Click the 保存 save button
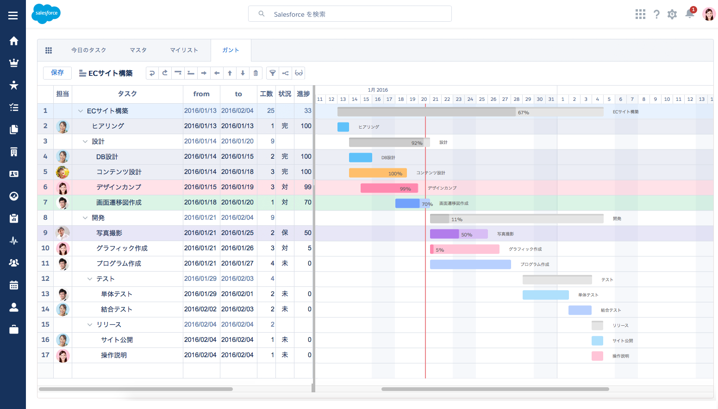 (x=57, y=73)
